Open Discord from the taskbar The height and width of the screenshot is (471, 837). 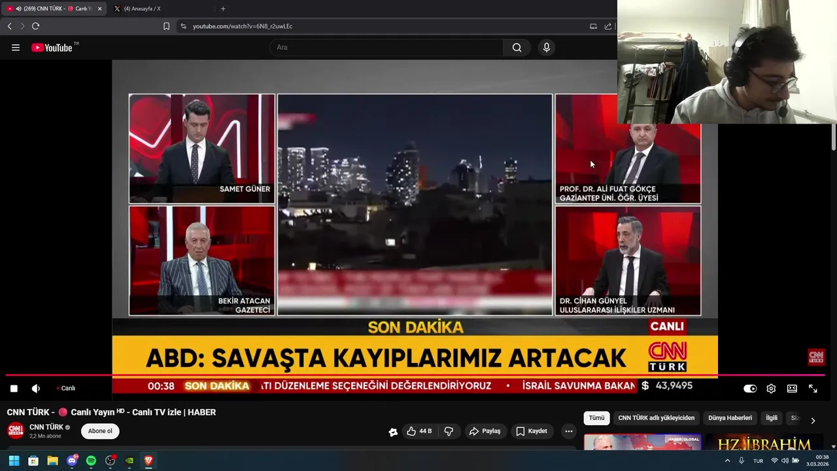click(72, 461)
